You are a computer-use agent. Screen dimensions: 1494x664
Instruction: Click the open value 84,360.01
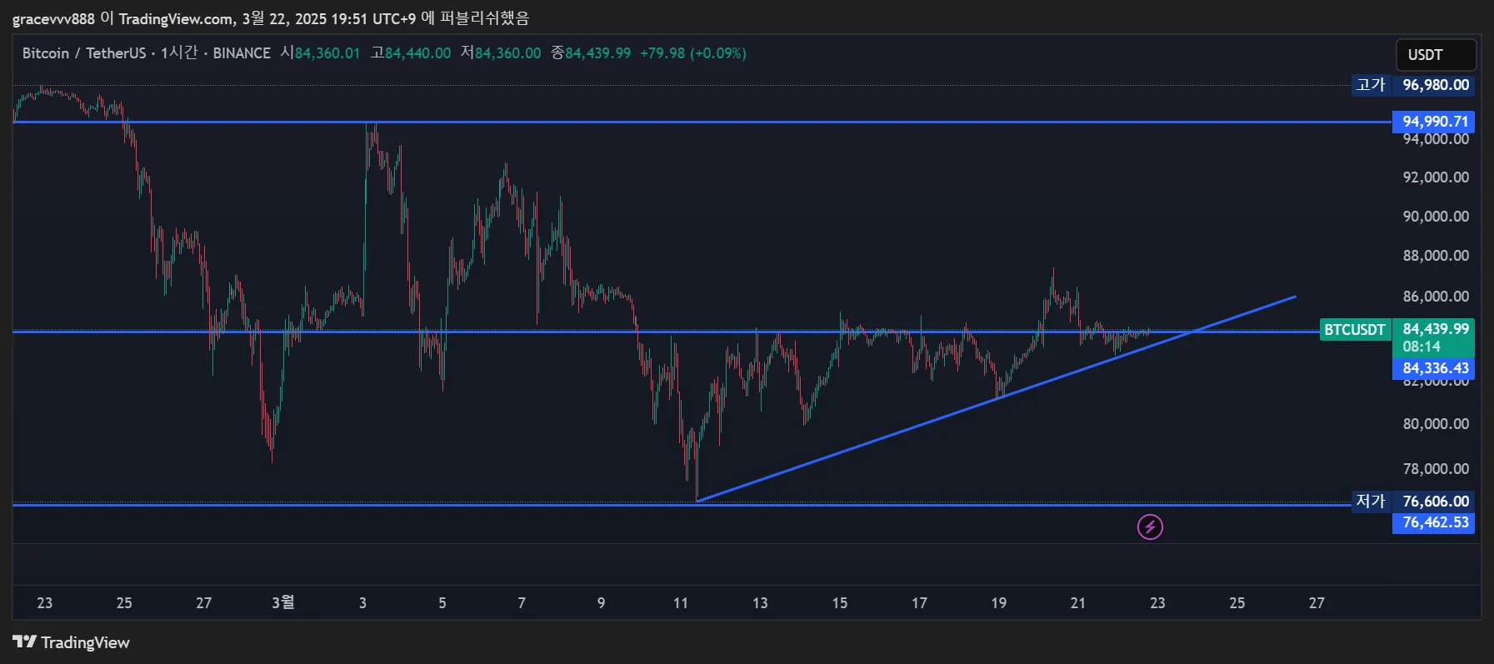click(327, 53)
